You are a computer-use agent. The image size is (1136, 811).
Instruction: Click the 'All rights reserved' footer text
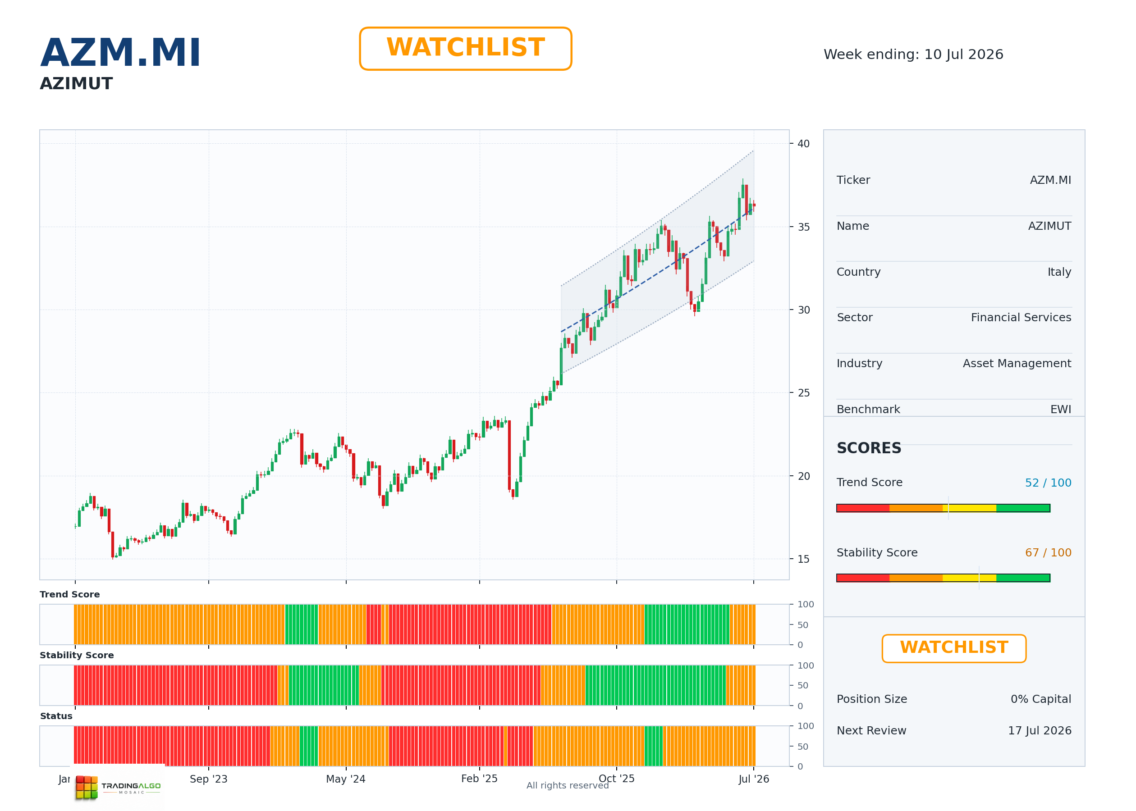(568, 785)
